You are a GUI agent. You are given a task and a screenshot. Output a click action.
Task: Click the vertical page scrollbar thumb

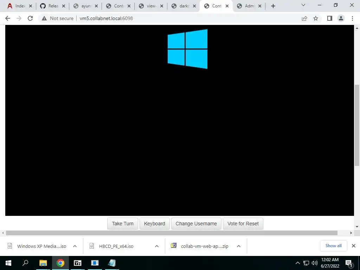(357, 125)
